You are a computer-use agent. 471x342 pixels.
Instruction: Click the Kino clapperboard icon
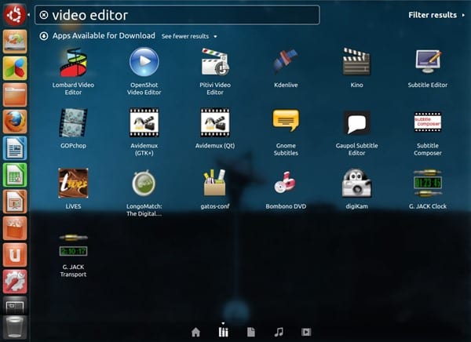click(x=356, y=61)
